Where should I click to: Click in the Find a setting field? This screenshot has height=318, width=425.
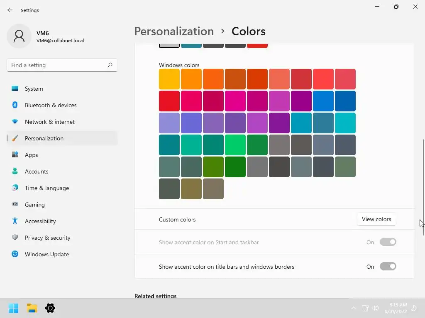pos(62,65)
